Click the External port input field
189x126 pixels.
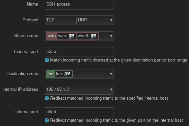[x=79, y=52]
